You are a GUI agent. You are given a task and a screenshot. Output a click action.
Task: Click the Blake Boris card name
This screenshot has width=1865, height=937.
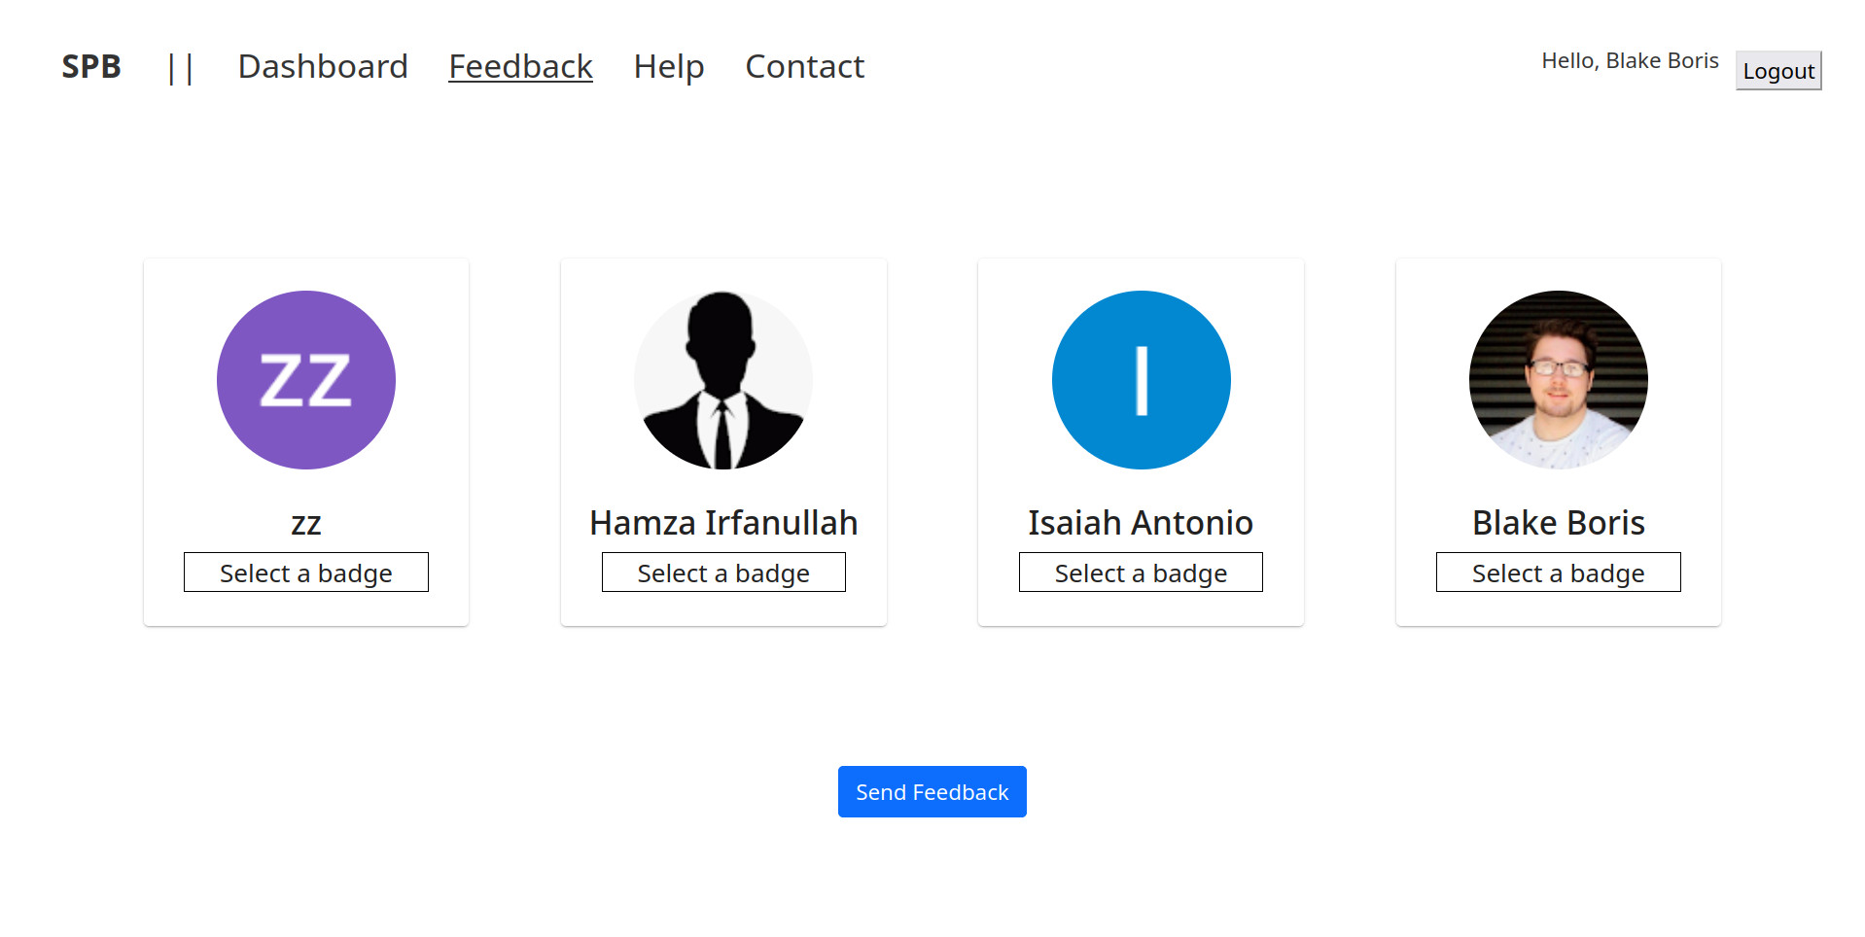click(1558, 523)
